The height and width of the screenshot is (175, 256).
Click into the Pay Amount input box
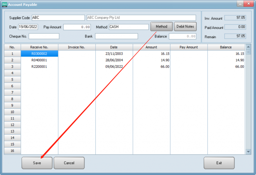[x=77, y=27]
